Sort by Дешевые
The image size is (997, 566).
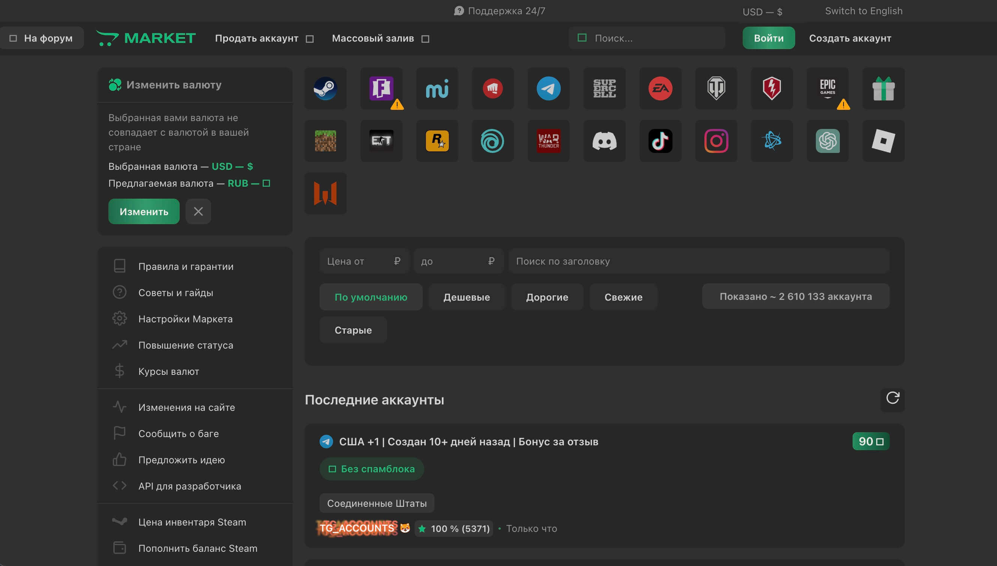(466, 297)
